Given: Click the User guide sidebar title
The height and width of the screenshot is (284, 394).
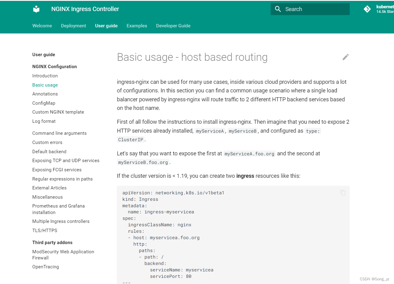Looking at the screenshot, I should 44,55.
